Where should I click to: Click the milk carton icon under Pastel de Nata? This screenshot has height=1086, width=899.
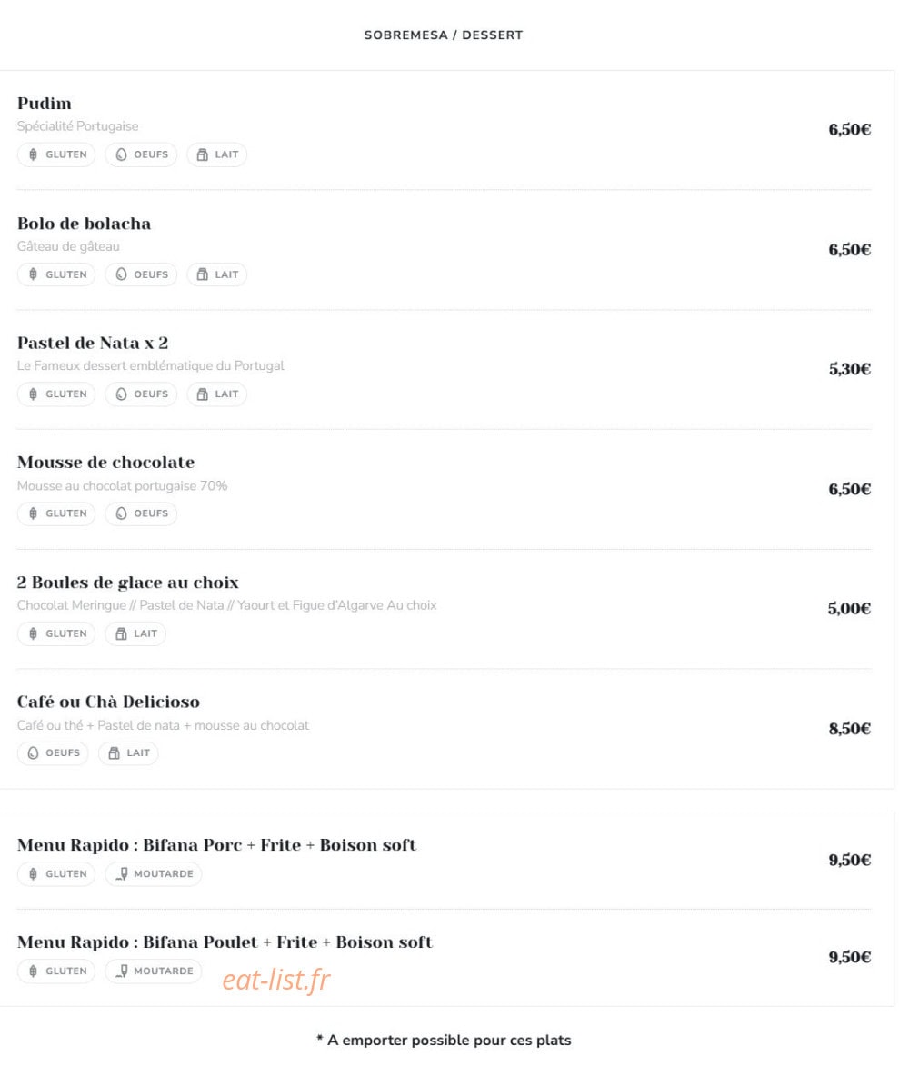coord(202,394)
